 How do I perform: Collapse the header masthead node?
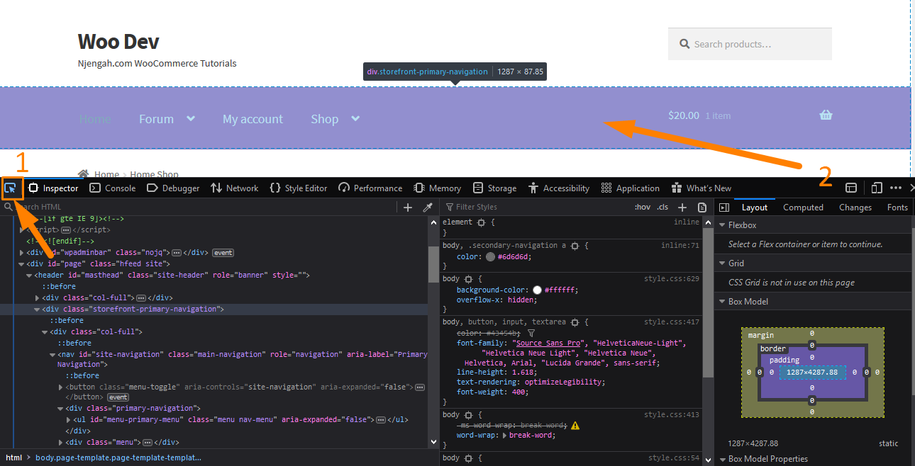click(x=29, y=275)
